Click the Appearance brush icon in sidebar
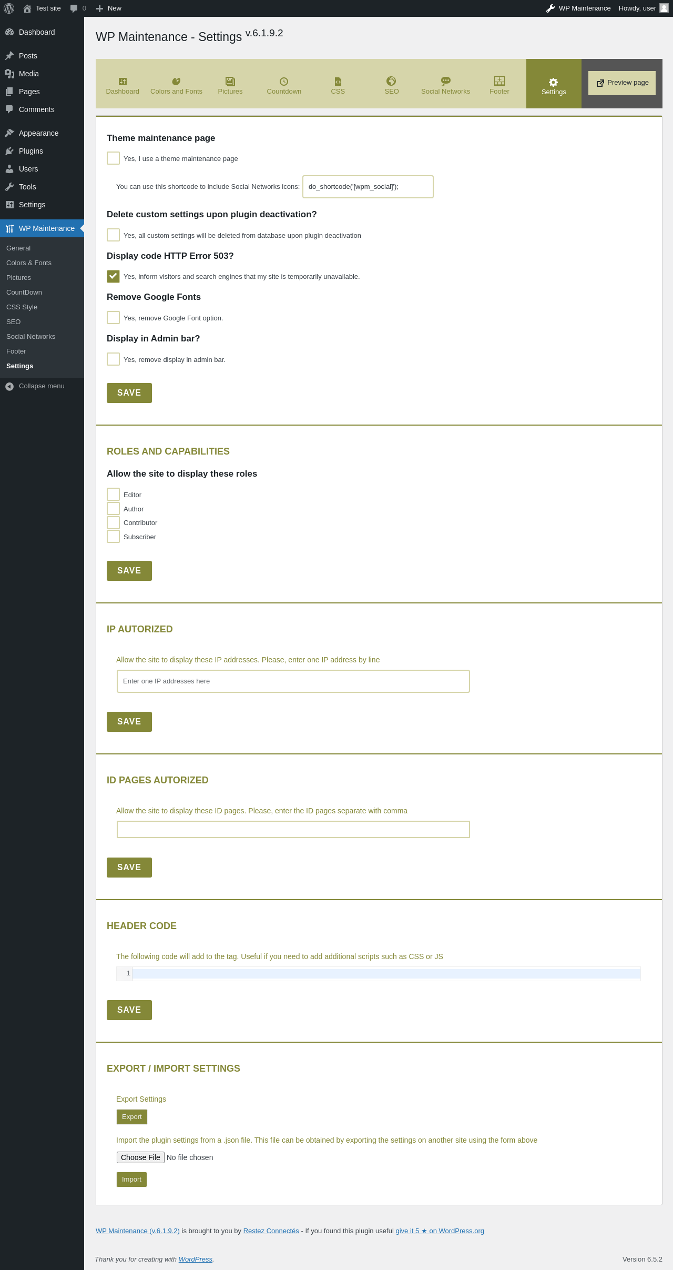Screen dimensions: 673x1270 pyautogui.click(x=9, y=133)
